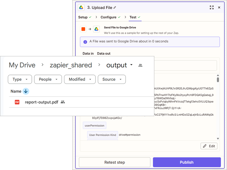Click the pencil icon to rename Upload File step

(115, 7)
